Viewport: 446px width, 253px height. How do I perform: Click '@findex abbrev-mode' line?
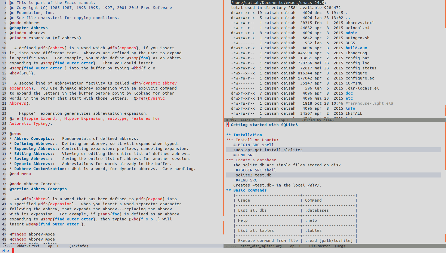pyautogui.click(x=32, y=234)
